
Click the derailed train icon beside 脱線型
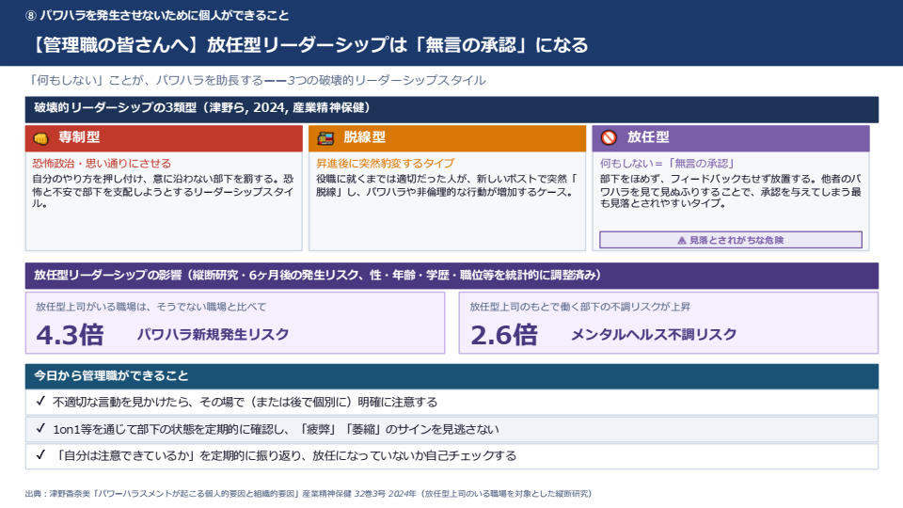point(325,138)
